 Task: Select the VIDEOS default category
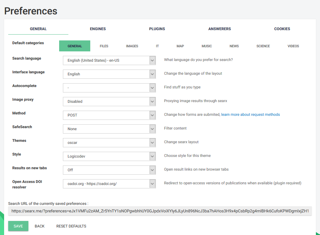tap(293, 46)
